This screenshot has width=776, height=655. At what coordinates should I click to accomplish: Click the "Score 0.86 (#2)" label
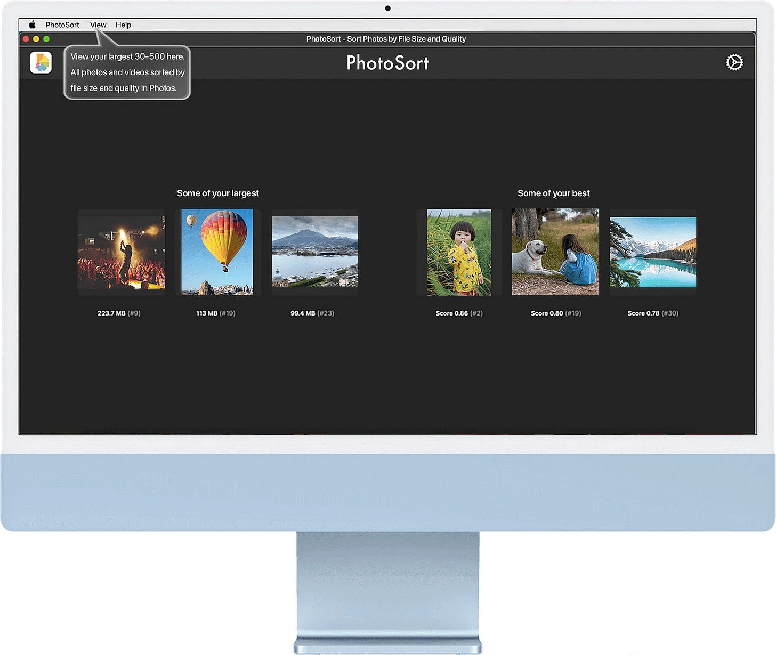point(459,313)
